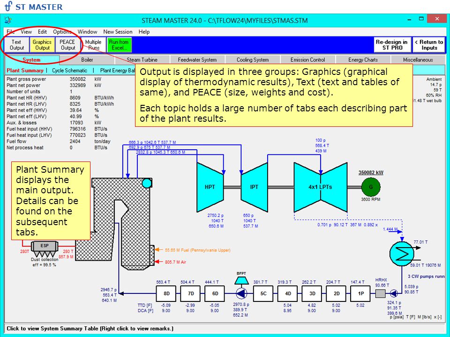Open the Cycle Schematic sub-tab
This screenshot has height=337, width=450.
pyautogui.click(x=70, y=71)
